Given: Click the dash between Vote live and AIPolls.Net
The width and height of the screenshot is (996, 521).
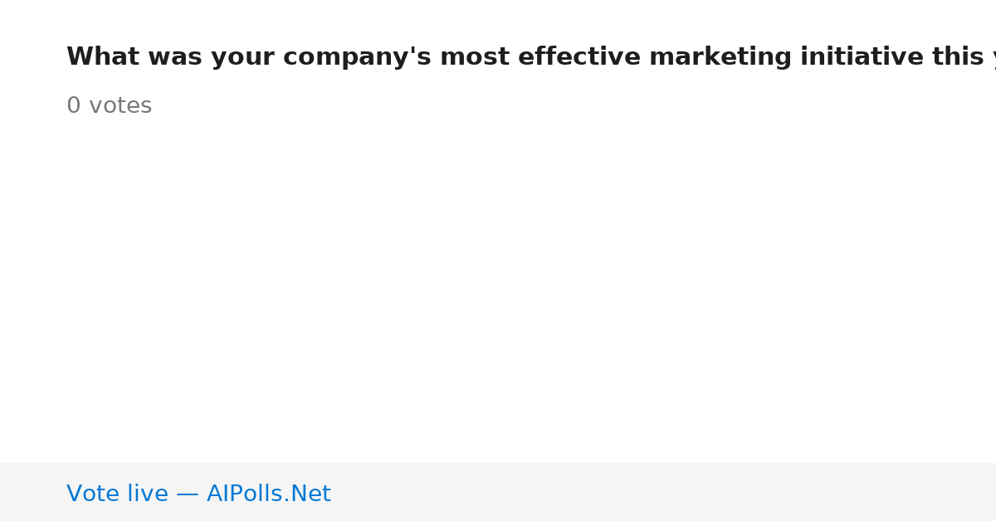Looking at the screenshot, I should [x=188, y=494].
